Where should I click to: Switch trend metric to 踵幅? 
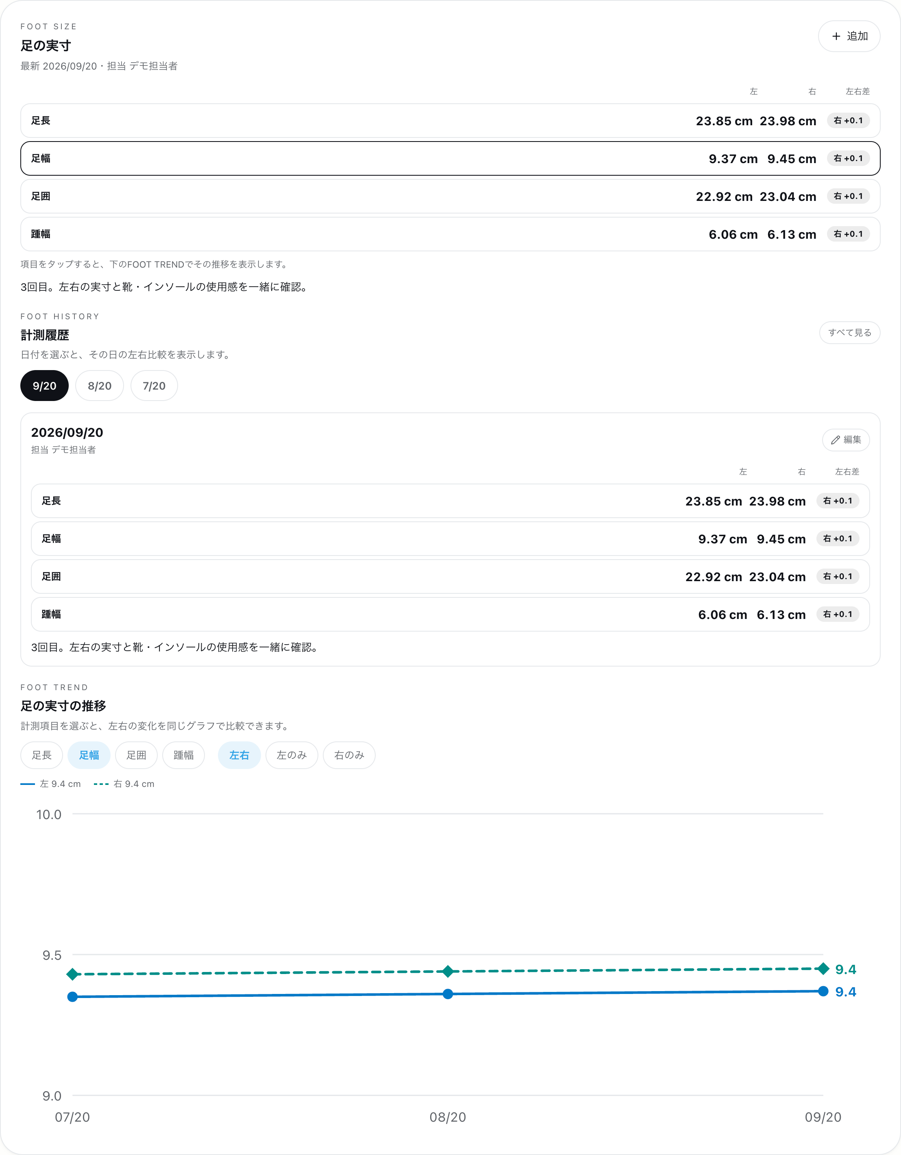[183, 755]
